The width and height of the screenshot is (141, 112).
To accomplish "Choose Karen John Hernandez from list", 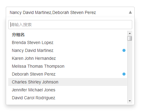I will (x=67, y=58).
